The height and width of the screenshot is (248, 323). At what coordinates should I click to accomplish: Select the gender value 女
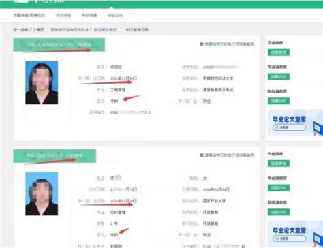pos(204,179)
